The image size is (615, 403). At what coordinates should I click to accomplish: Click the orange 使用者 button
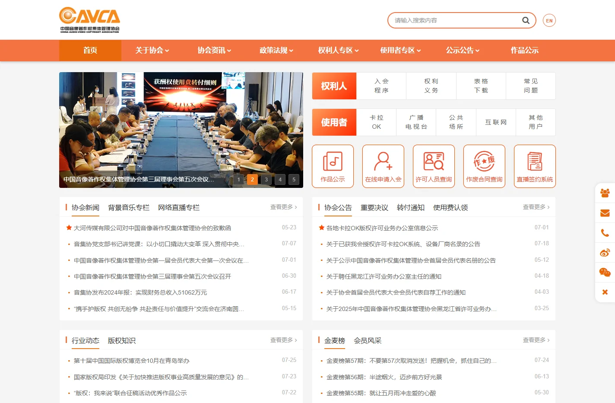point(334,122)
